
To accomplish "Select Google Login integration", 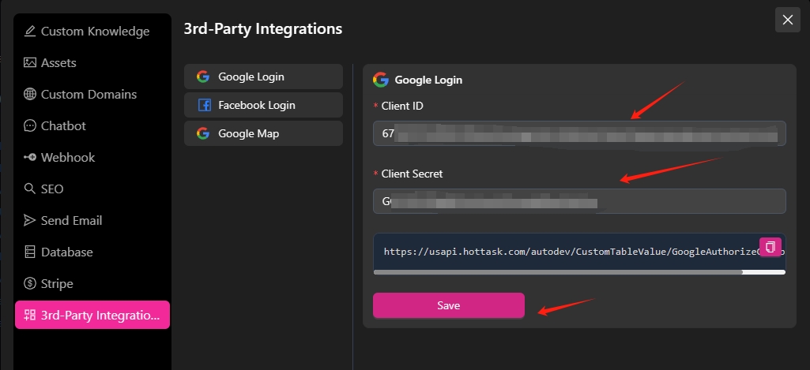I will 263,77.
